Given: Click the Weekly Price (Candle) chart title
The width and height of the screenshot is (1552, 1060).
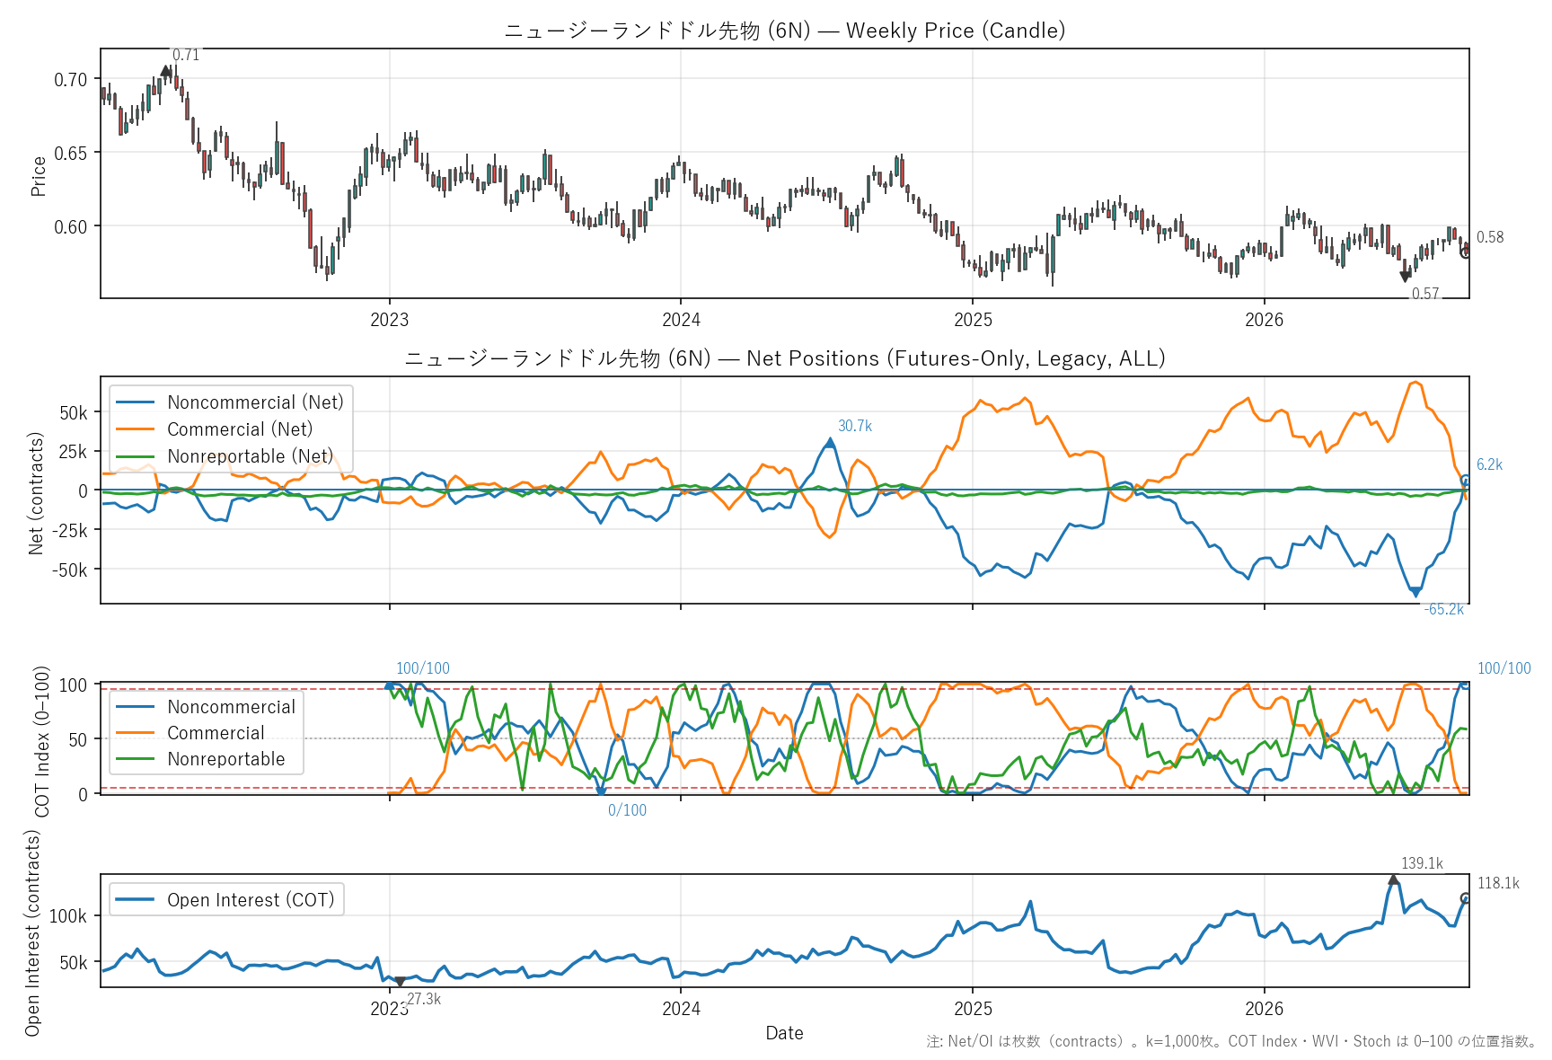Looking at the screenshot, I should click(784, 31).
